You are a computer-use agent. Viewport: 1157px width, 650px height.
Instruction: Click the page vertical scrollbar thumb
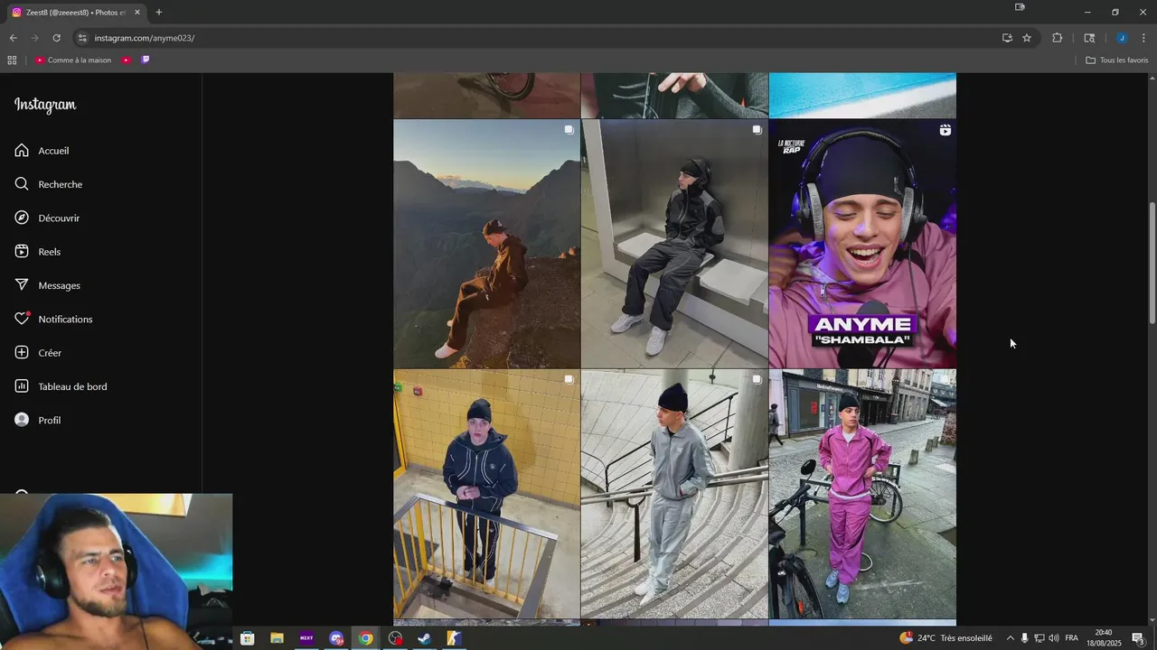pyautogui.click(x=1152, y=263)
